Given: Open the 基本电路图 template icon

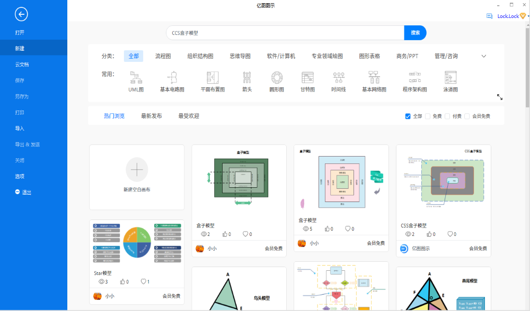Looking at the screenshot, I should tap(172, 78).
